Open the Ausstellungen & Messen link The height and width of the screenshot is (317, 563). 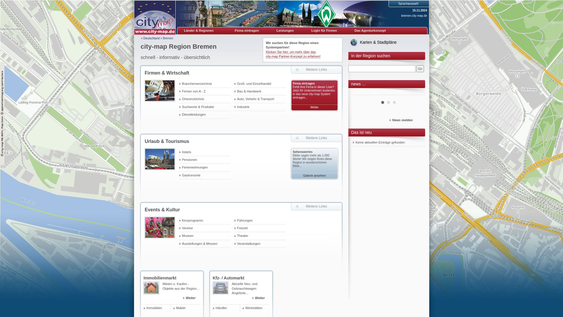click(200, 244)
